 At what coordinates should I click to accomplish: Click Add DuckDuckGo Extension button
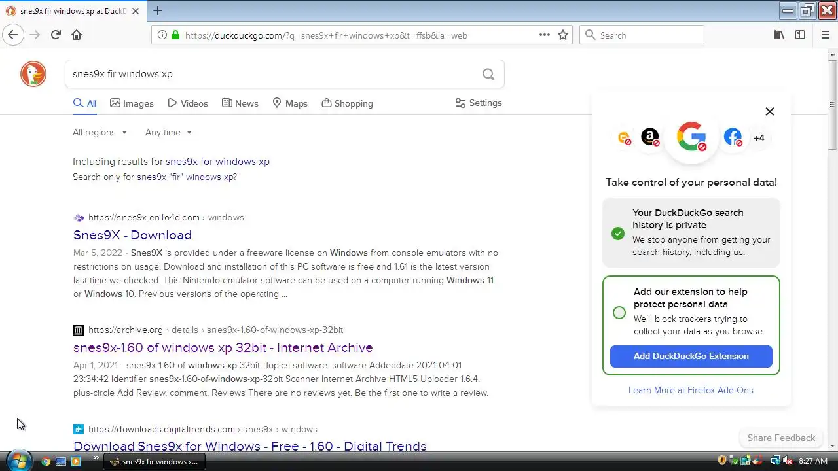pyautogui.click(x=691, y=356)
